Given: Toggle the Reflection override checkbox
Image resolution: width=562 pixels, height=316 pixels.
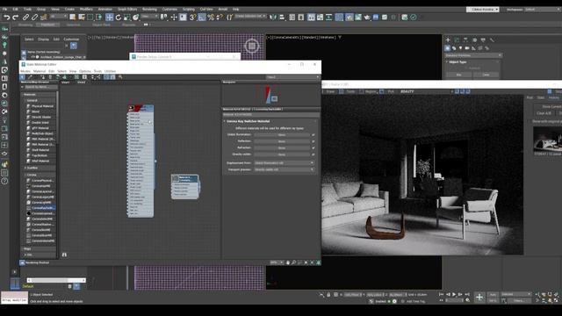Looking at the screenshot, I should (x=313, y=141).
